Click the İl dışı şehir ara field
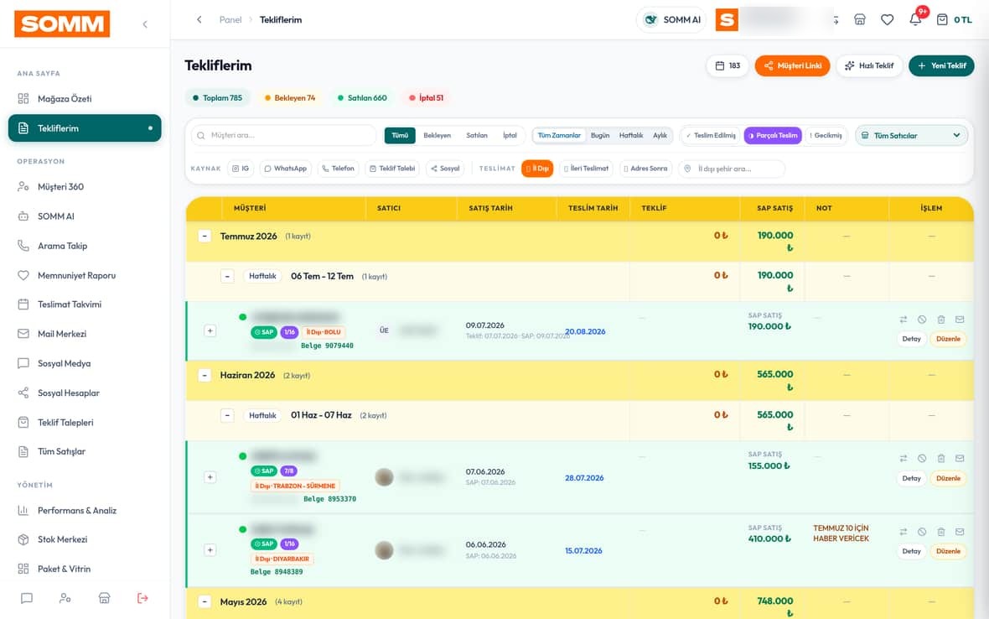989x619 pixels. coord(732,169)
